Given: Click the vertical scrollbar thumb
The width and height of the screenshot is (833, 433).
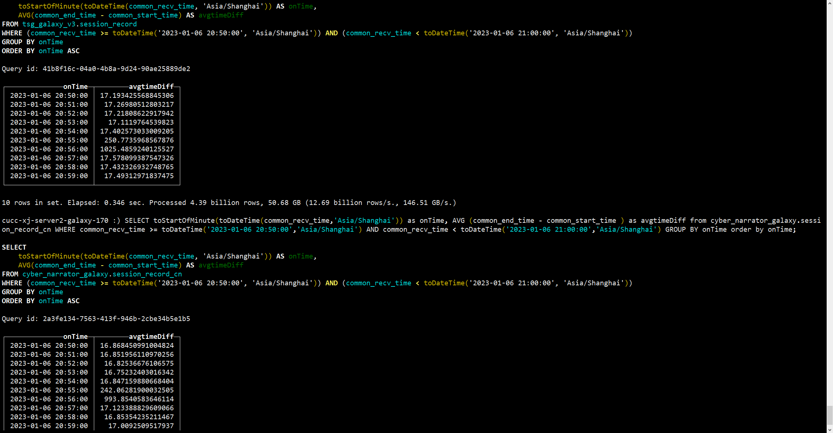Looking at the screenshot, I should pyautogui.click(x=830, y=416).
